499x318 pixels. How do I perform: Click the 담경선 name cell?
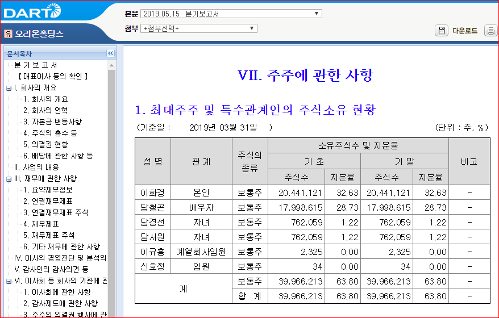point(153,222)
